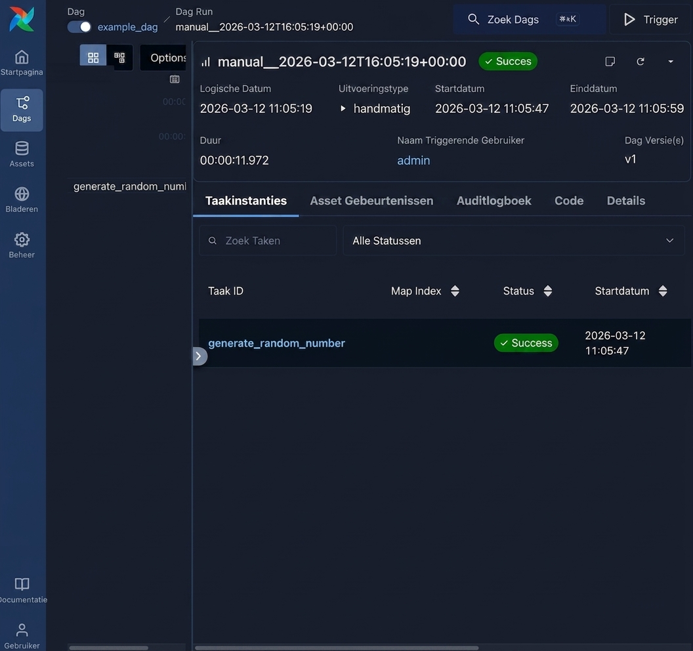
Task: Click the Succes status badge in header
Action: [x=508, y=62]
